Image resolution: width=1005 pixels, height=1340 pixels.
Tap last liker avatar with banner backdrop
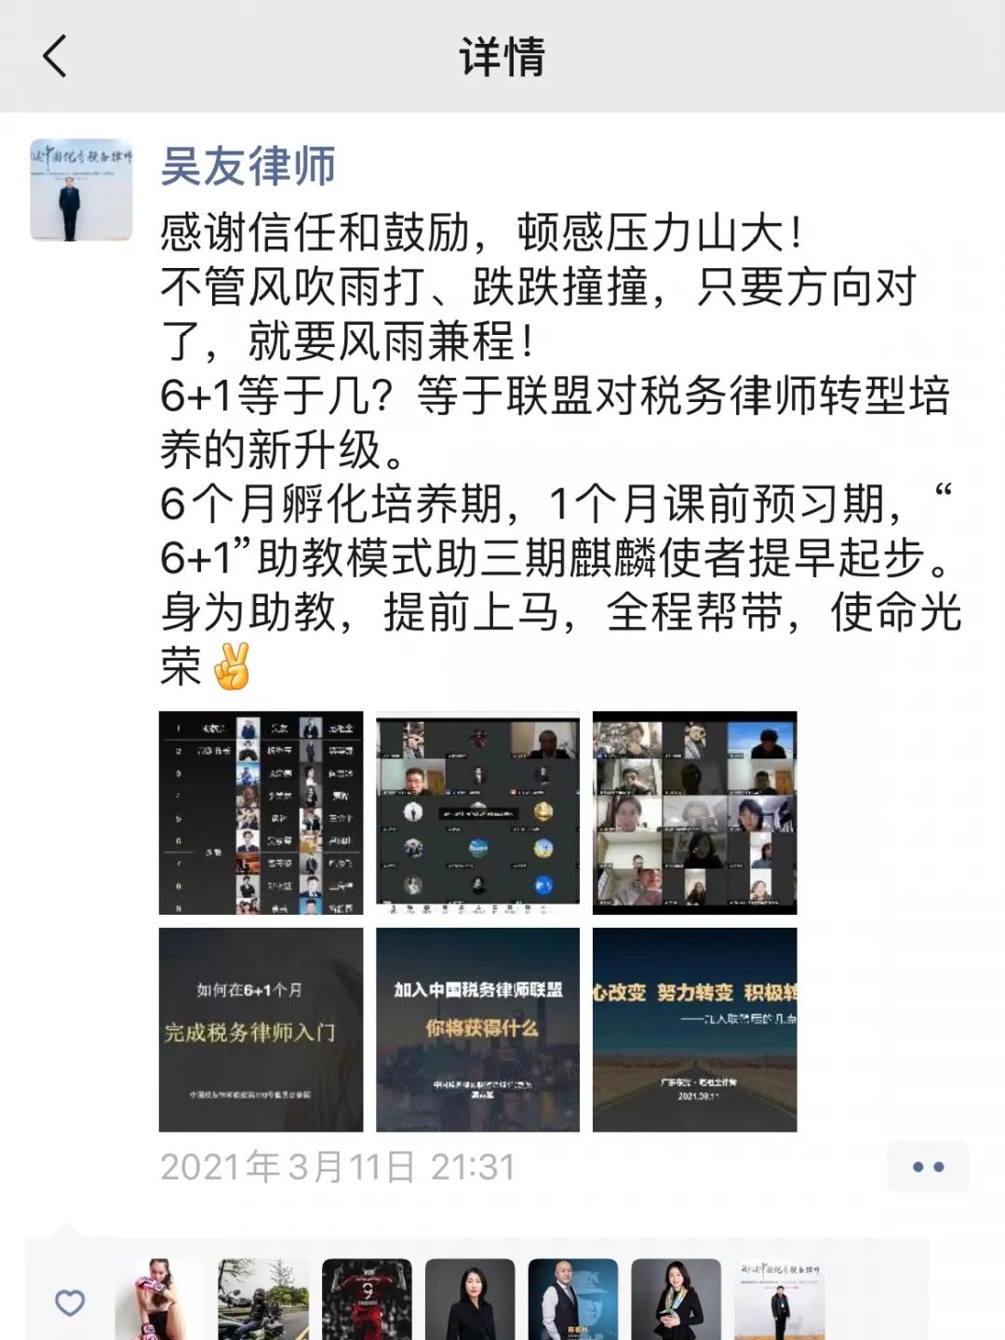780,1300
